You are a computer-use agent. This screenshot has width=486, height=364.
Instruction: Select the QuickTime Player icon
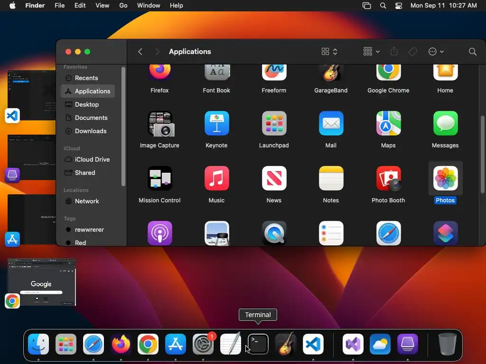click(274, 233)
